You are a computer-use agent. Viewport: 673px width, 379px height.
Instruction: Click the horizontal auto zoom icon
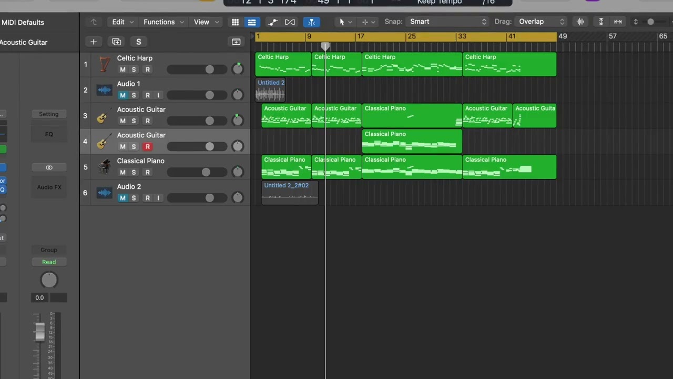[x=618, y=22]
